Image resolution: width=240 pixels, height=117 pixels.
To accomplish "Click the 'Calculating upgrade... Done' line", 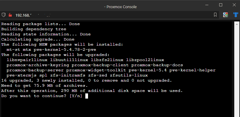I will click(38, 39).
